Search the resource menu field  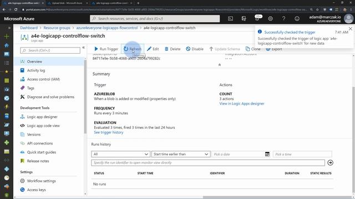point(50,50)
